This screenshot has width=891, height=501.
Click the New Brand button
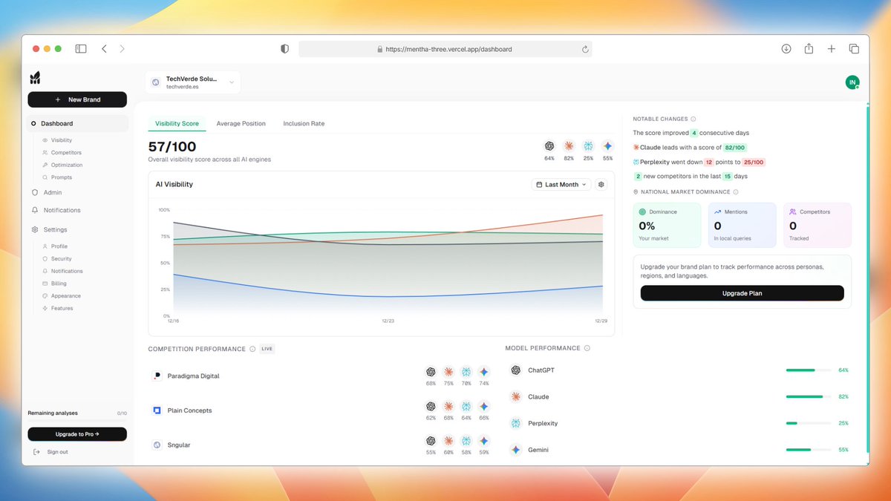(77, 99)
